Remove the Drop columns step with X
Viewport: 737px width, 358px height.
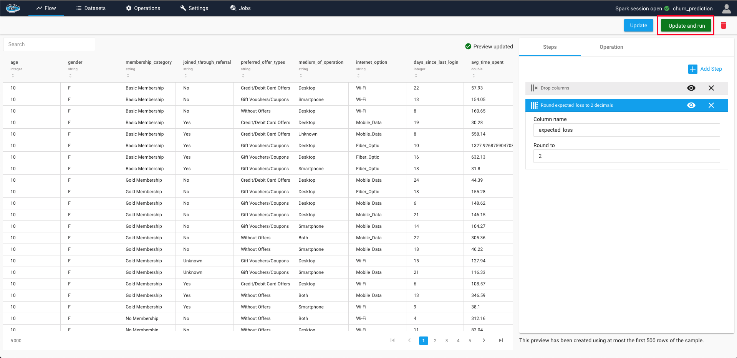711,88
